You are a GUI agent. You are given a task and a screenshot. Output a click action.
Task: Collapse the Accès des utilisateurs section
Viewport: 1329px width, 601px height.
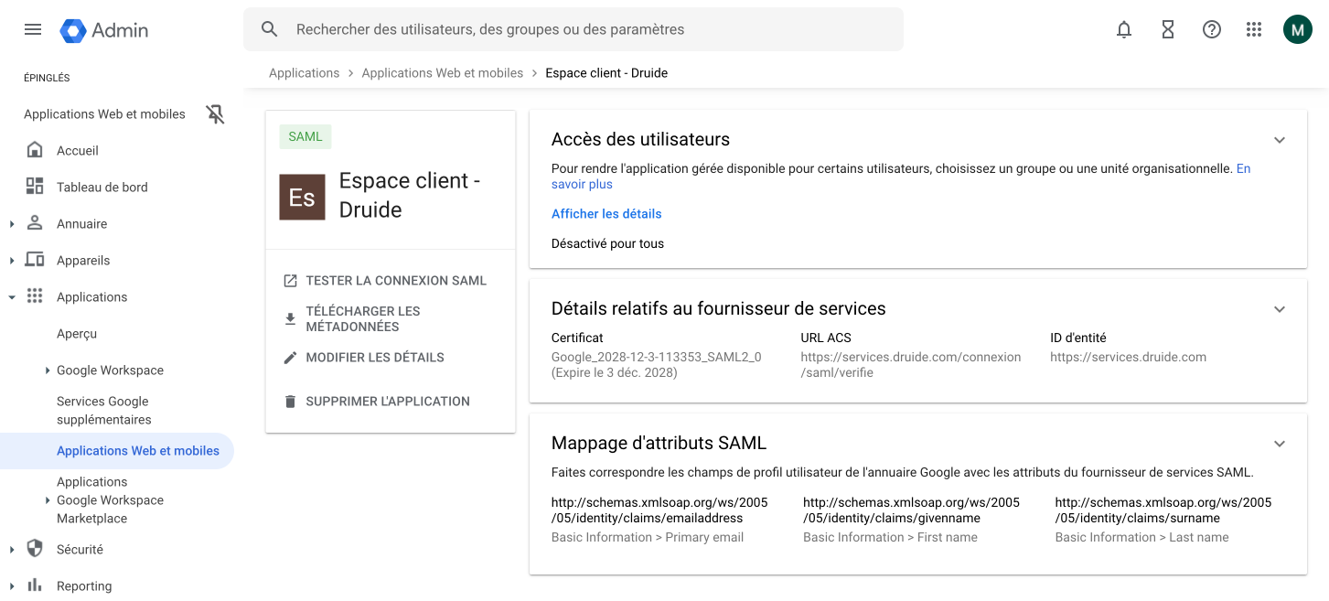1280,140
